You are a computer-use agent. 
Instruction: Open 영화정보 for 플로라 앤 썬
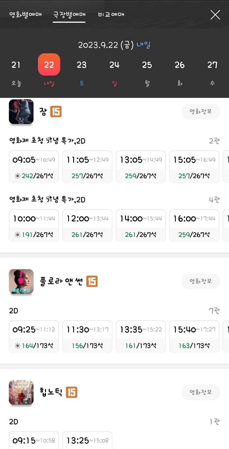click(x=201, y=281)
